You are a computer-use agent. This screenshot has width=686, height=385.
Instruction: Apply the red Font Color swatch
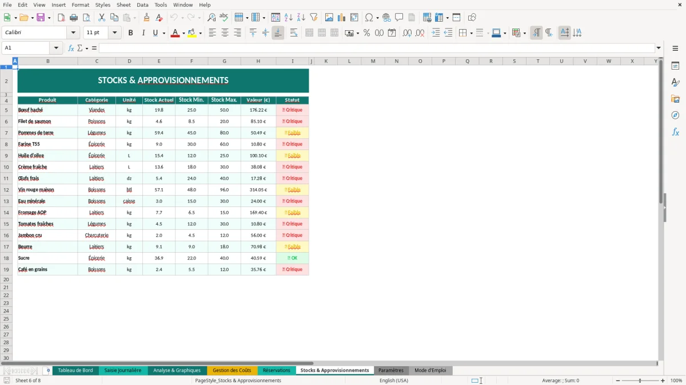(x=175, y=33)
